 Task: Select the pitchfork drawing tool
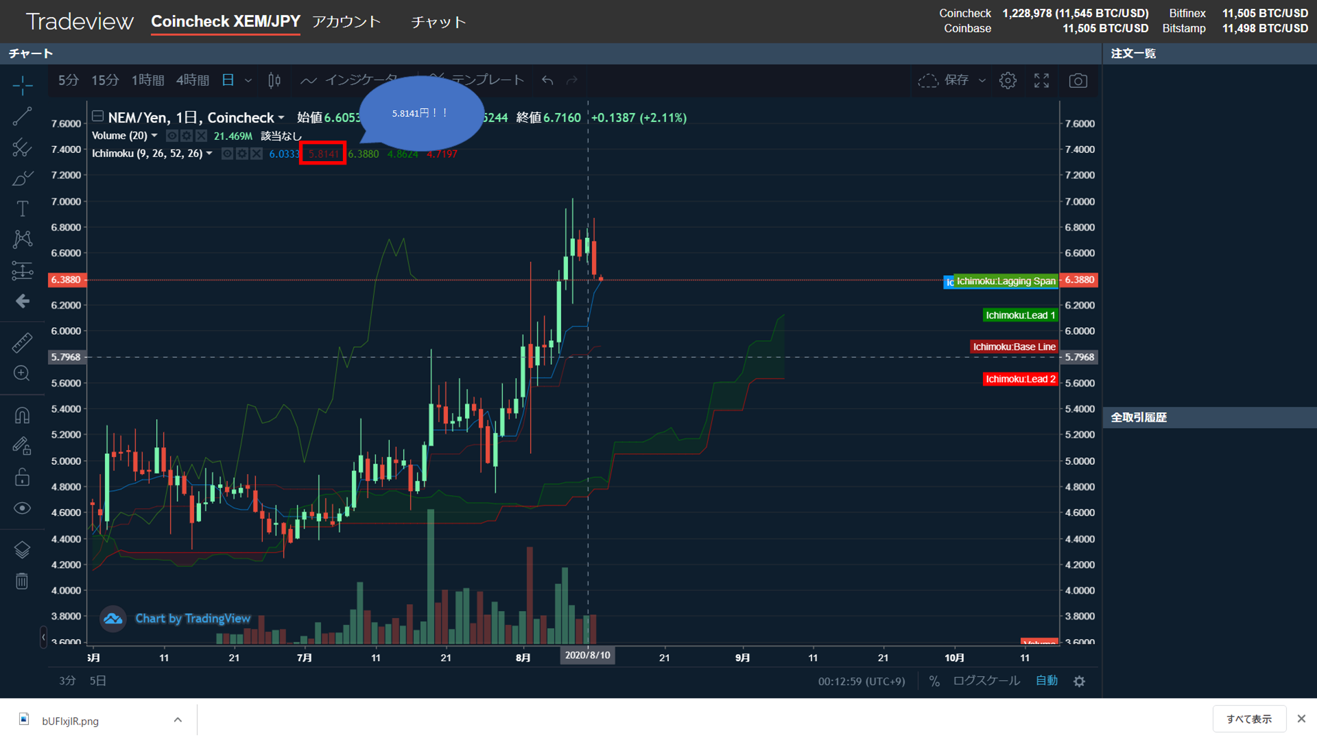23,147
